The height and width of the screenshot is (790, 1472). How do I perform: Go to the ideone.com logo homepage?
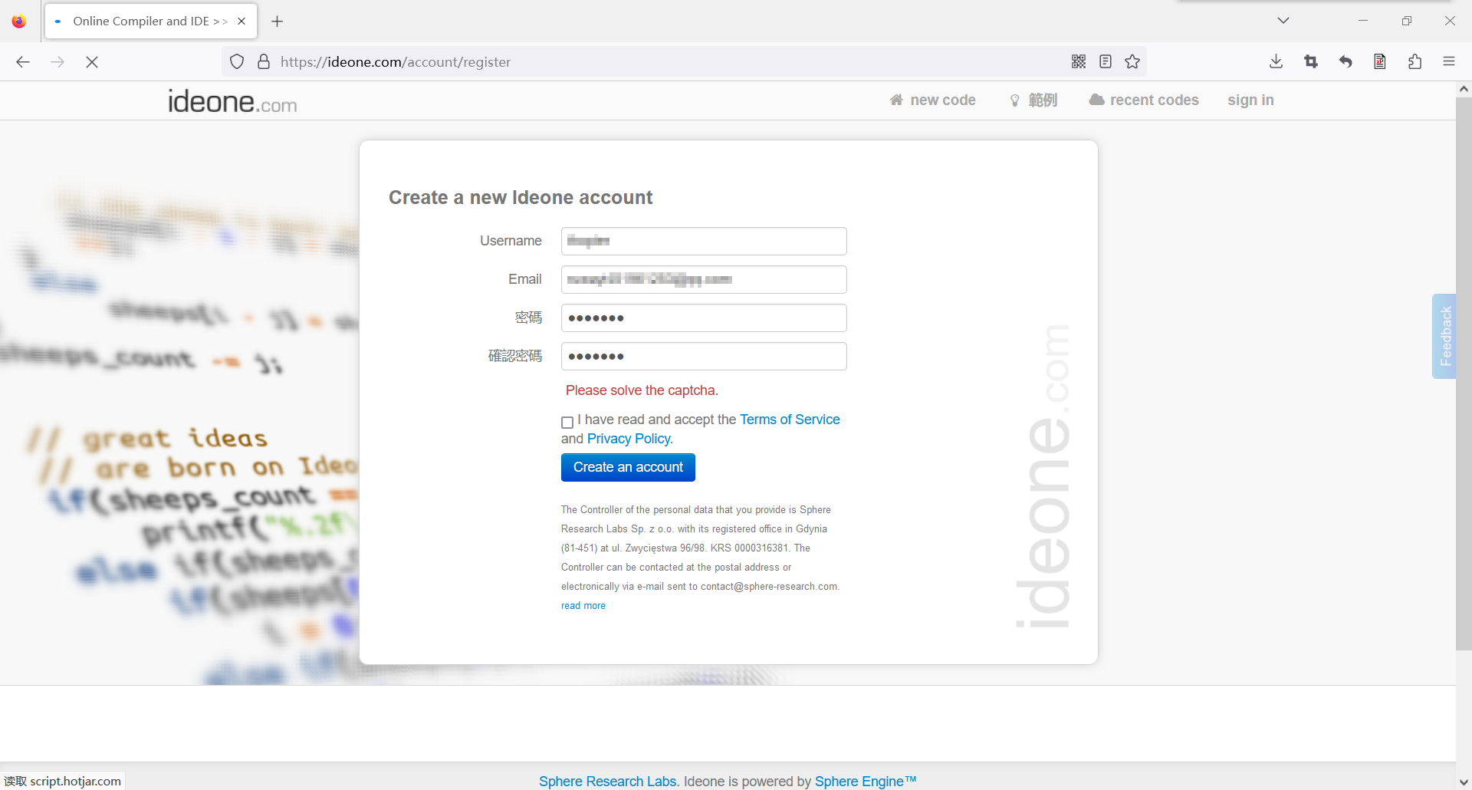tap(232, 101)
